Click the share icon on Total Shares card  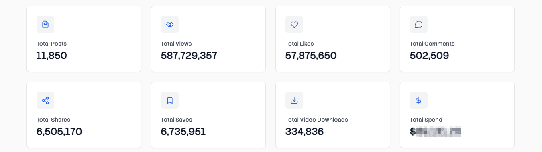click(x=45, y=100)
